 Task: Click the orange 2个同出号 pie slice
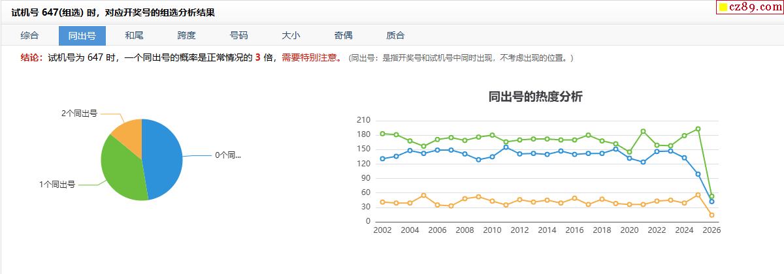[129, 133]
